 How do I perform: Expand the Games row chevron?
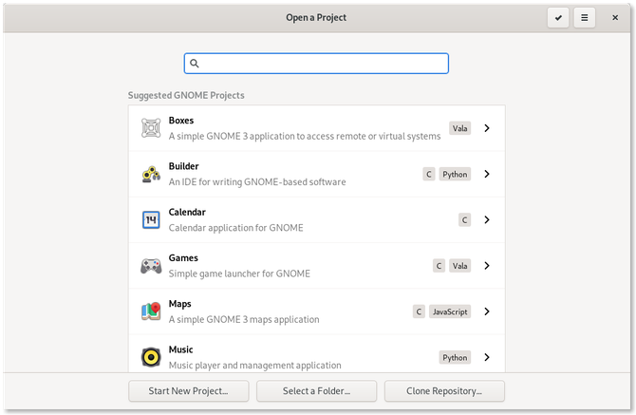click(487, 266)
